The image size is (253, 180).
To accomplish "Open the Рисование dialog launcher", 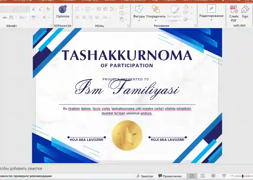I will (x=195, y=26).
